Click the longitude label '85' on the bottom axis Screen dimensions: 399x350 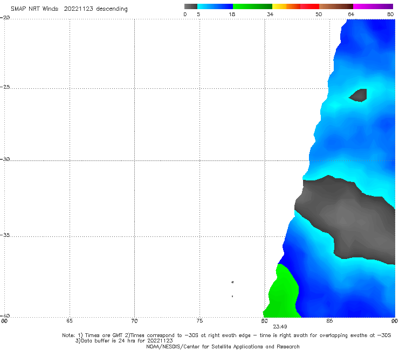point(329,321)
